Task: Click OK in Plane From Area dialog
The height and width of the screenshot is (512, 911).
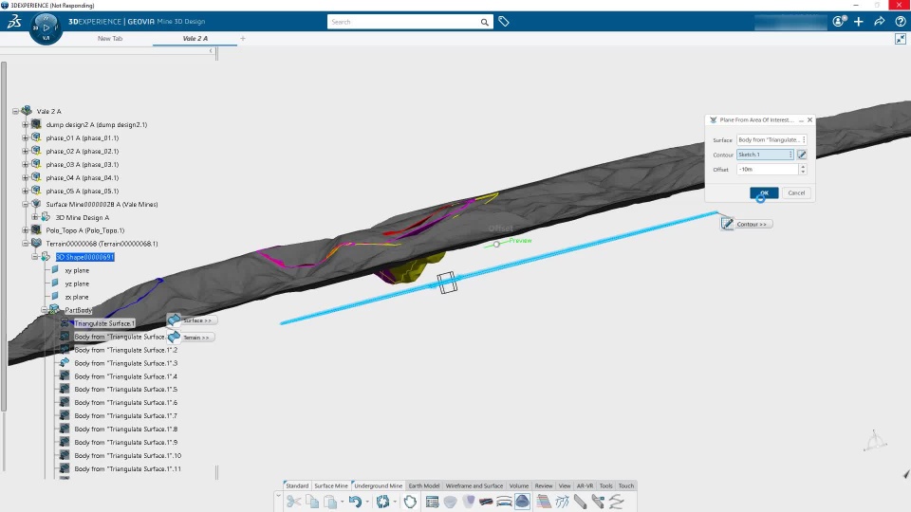Action: (764, 192)
